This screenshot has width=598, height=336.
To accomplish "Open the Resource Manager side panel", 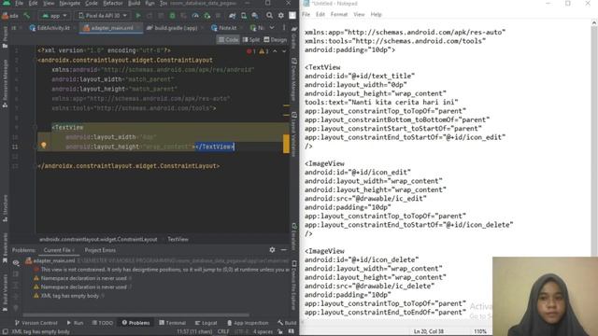I will (x=5, y=84).
